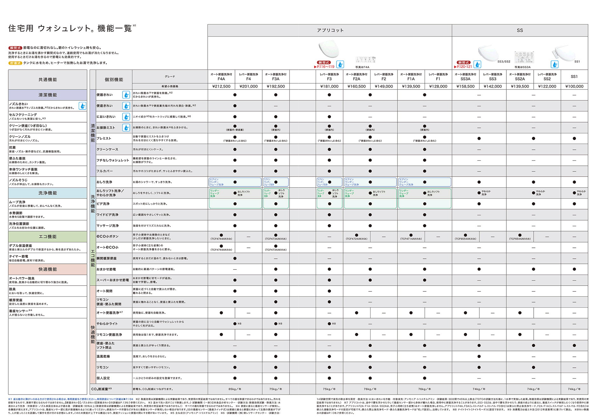Click the remote control photo captioned 写真はSS3A
Screen dimensions: 595x419
tap(524, 57)
